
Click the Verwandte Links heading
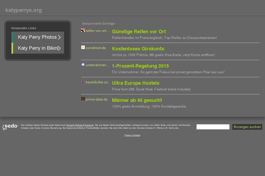coord(23,28)
